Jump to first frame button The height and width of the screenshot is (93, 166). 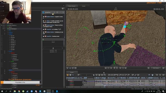point(106,68)
